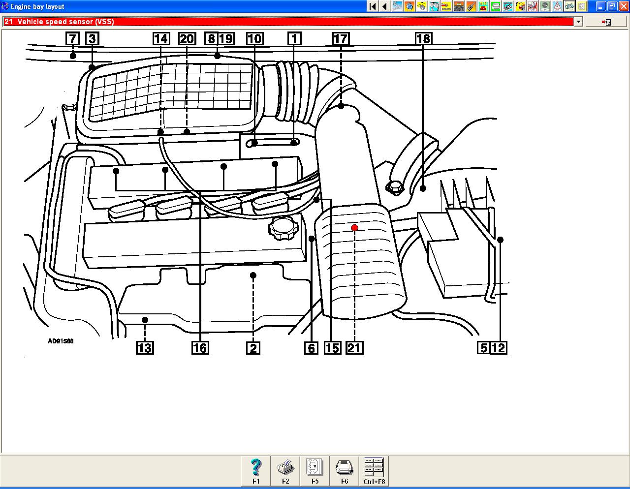Click the globe toolbar icon
Screen dimensions: 630x489
(409, 6)
